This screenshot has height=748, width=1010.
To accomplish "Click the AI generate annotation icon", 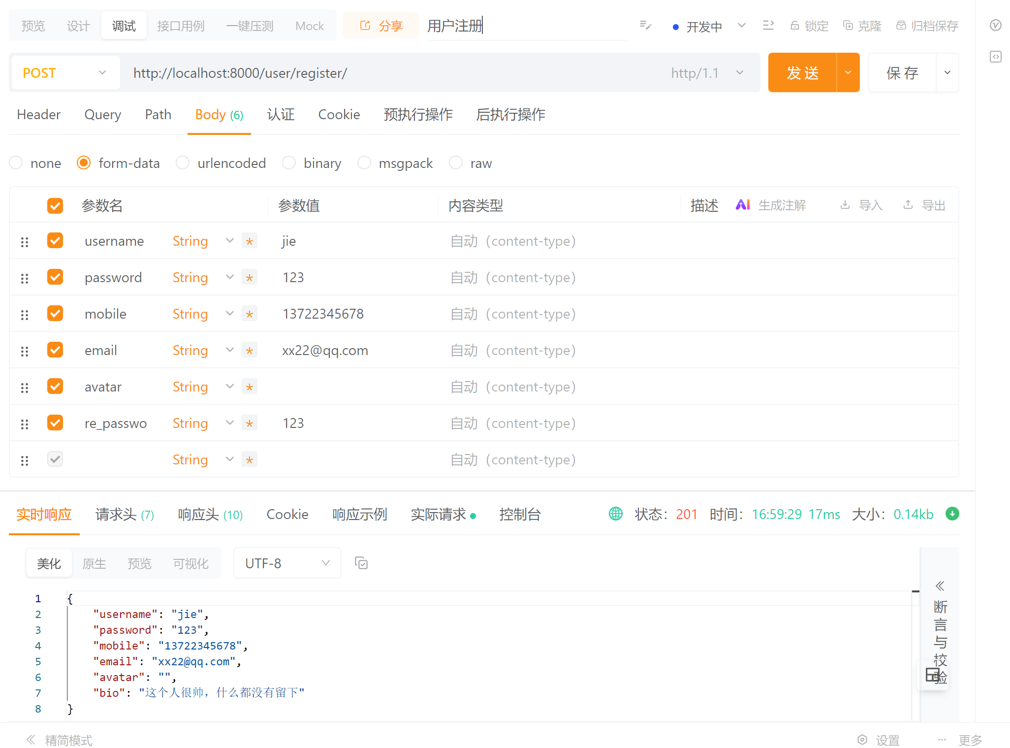I will click(743, 205).
